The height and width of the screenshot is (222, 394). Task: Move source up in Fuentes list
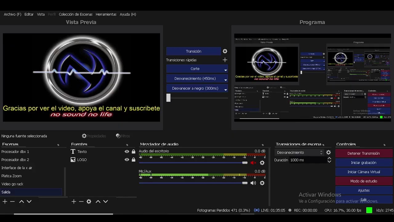click(x=98, y=201)
